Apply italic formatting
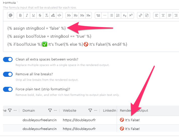 point(27,15)
